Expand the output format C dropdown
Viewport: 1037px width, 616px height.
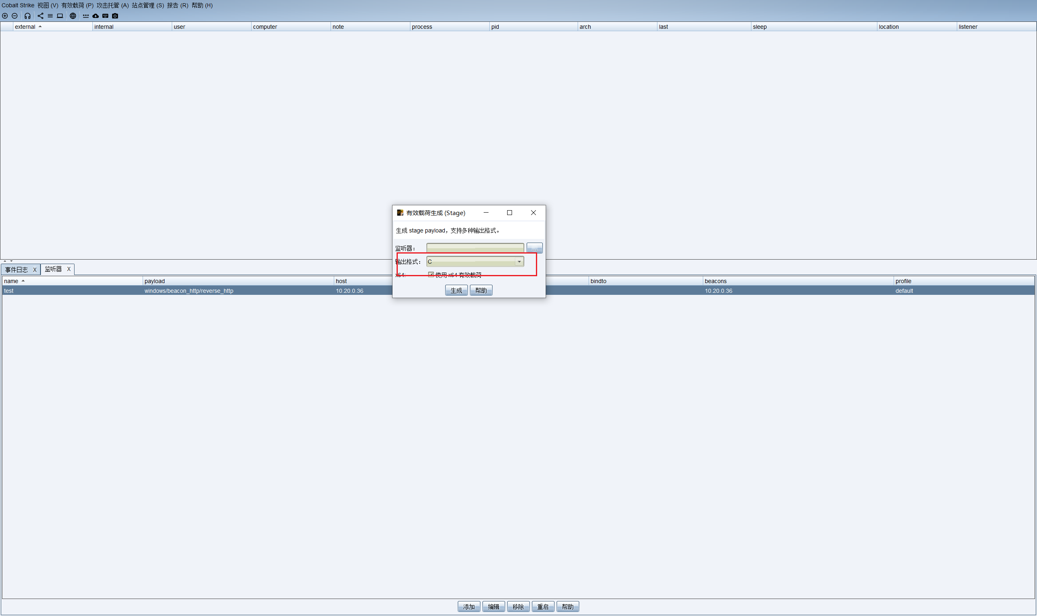519,262
